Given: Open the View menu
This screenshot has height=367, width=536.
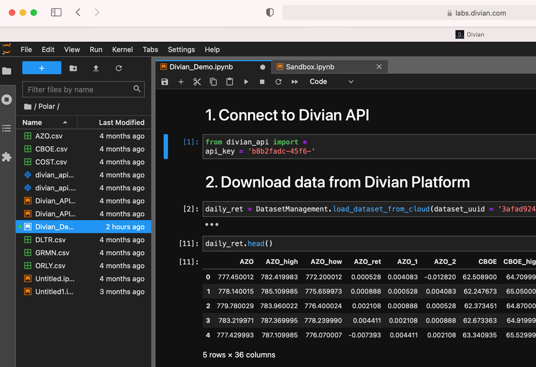Looking at the screenshot, I should click(x=72, y=49).
